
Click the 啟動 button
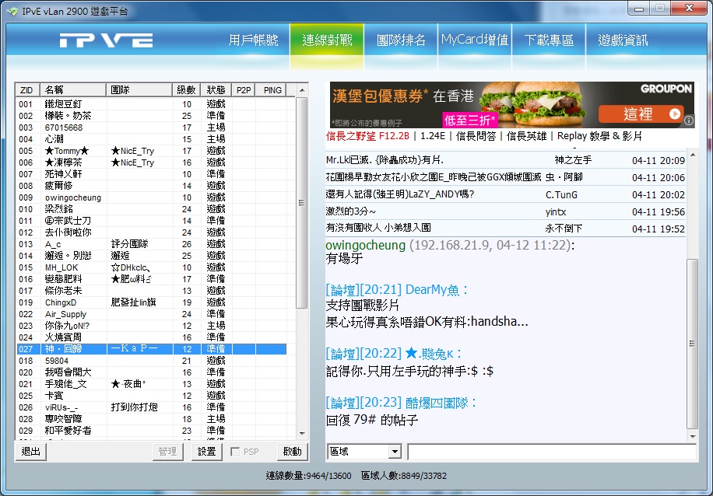click(292, 452)
